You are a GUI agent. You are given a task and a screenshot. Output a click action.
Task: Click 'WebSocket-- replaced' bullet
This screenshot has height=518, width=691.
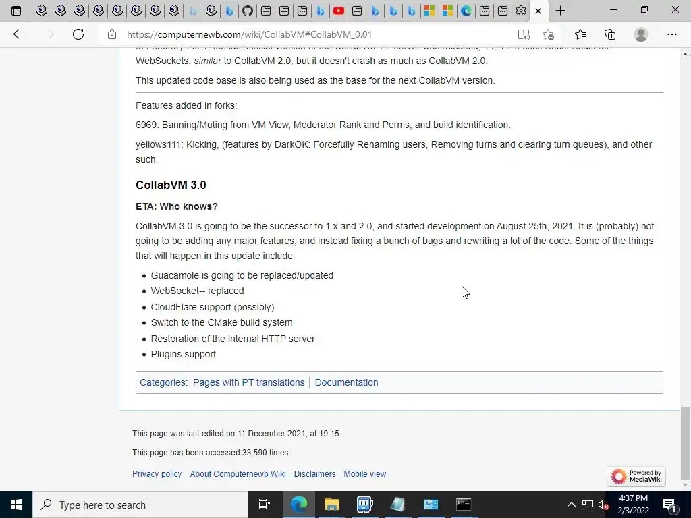(197, 291)
